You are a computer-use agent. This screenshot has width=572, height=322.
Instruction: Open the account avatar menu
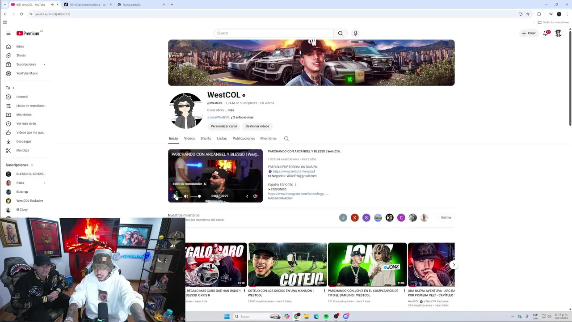[x=558, y=33]
